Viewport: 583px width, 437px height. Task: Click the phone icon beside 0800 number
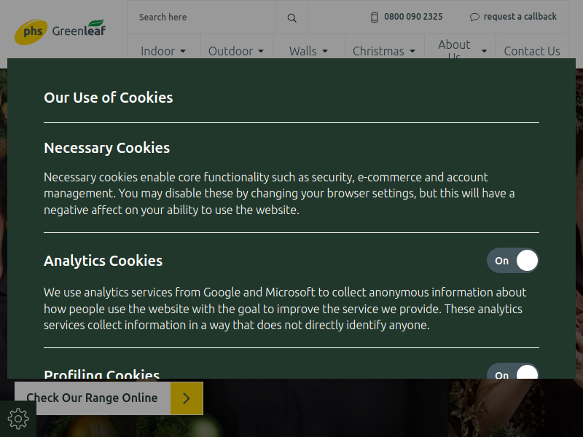[375, 17]
